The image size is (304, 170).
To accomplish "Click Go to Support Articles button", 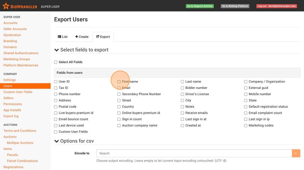I will pos(199,6).
